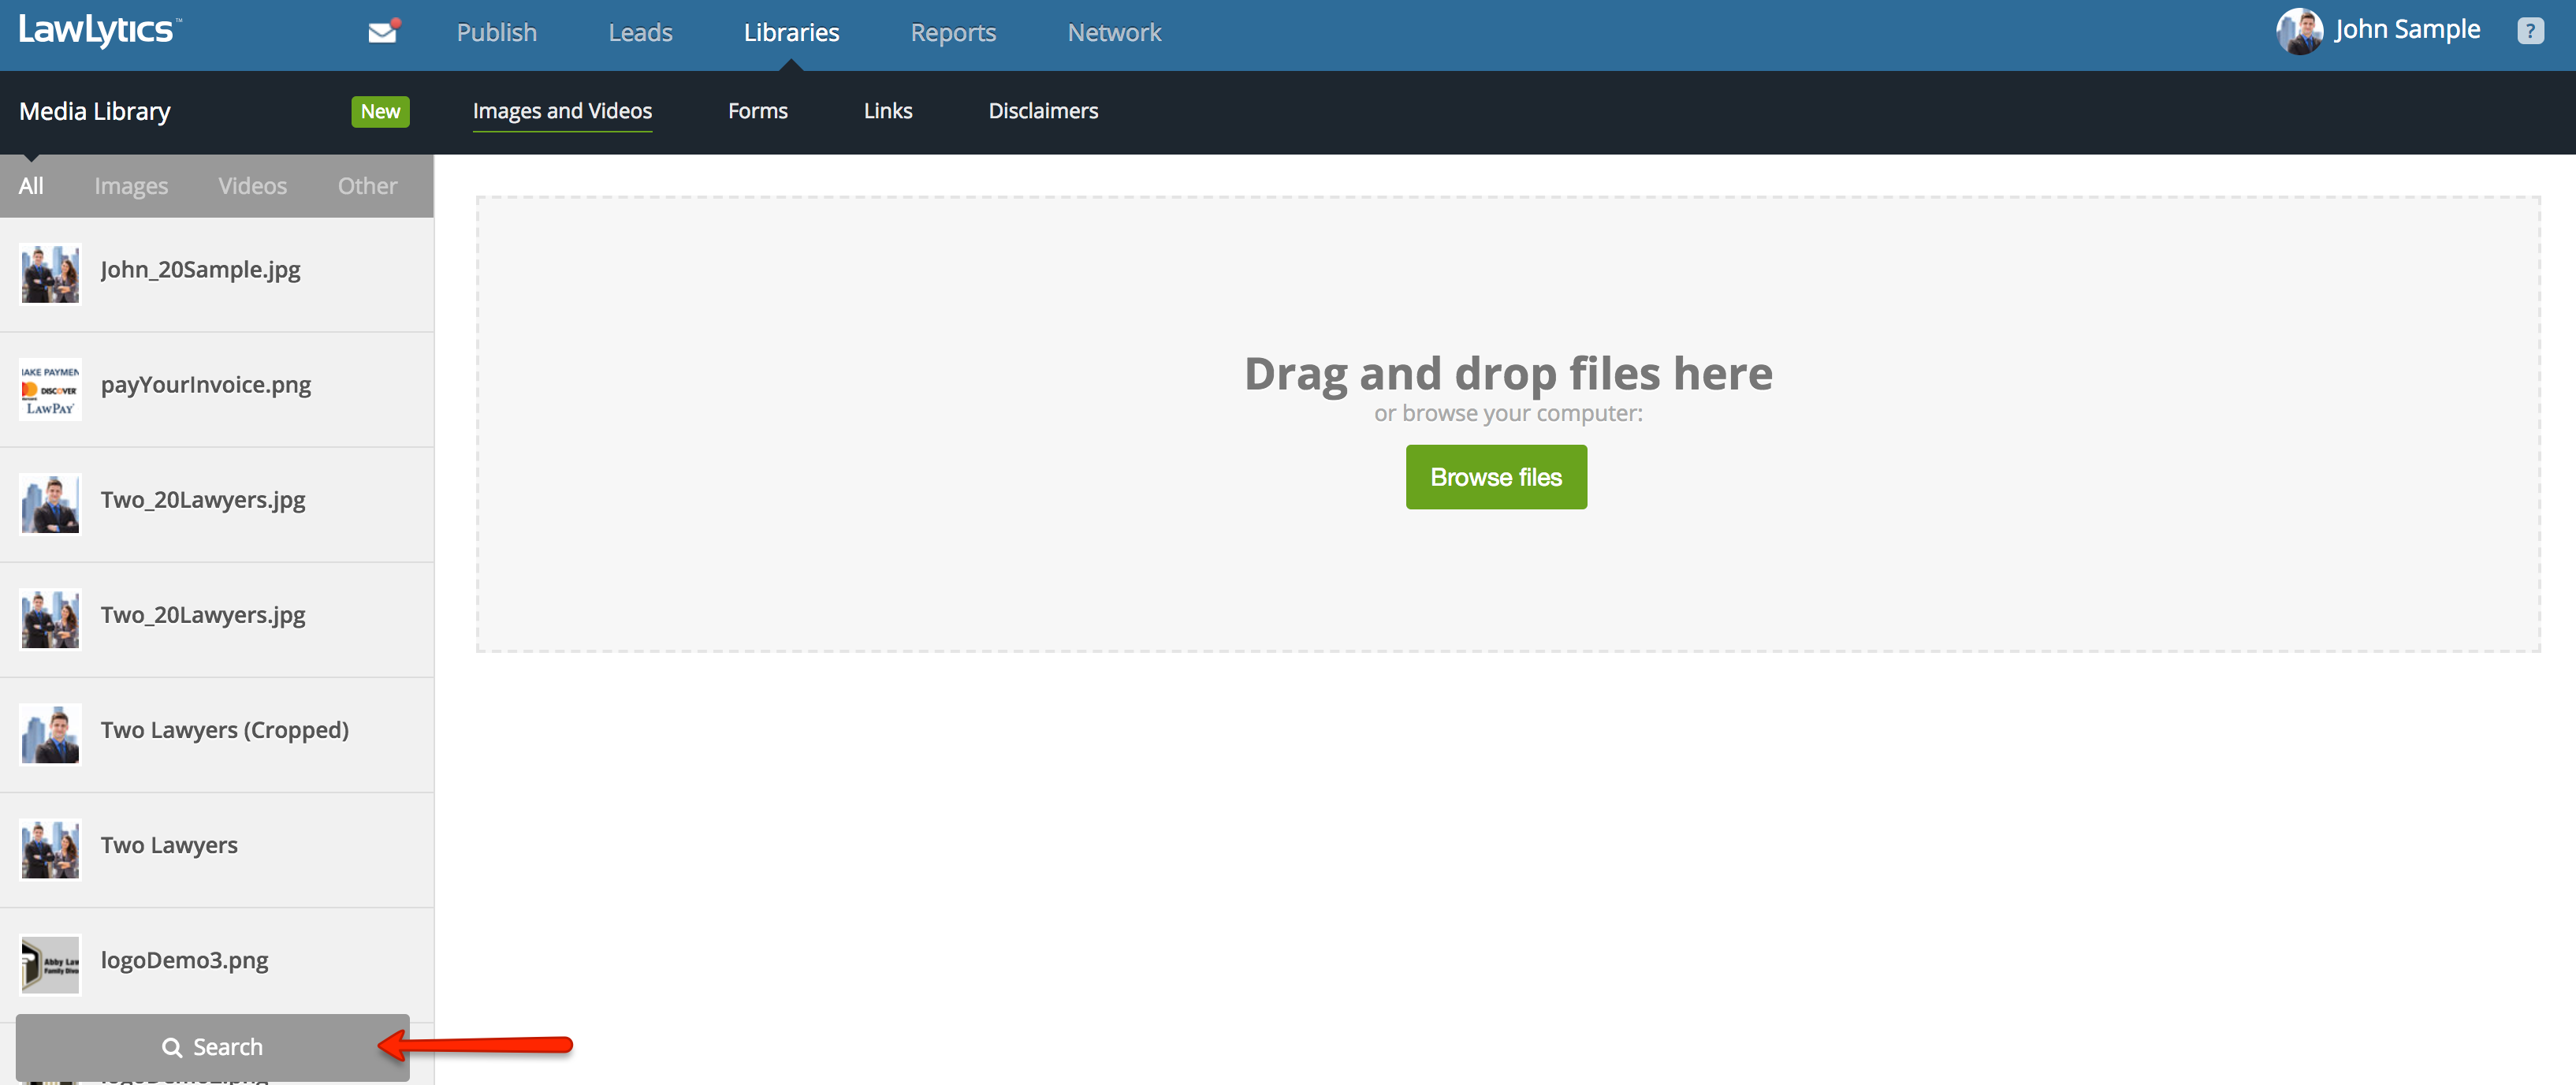Open the mail inbox envelope icon
The image size is (2576, 1085).
pos(383,32)
